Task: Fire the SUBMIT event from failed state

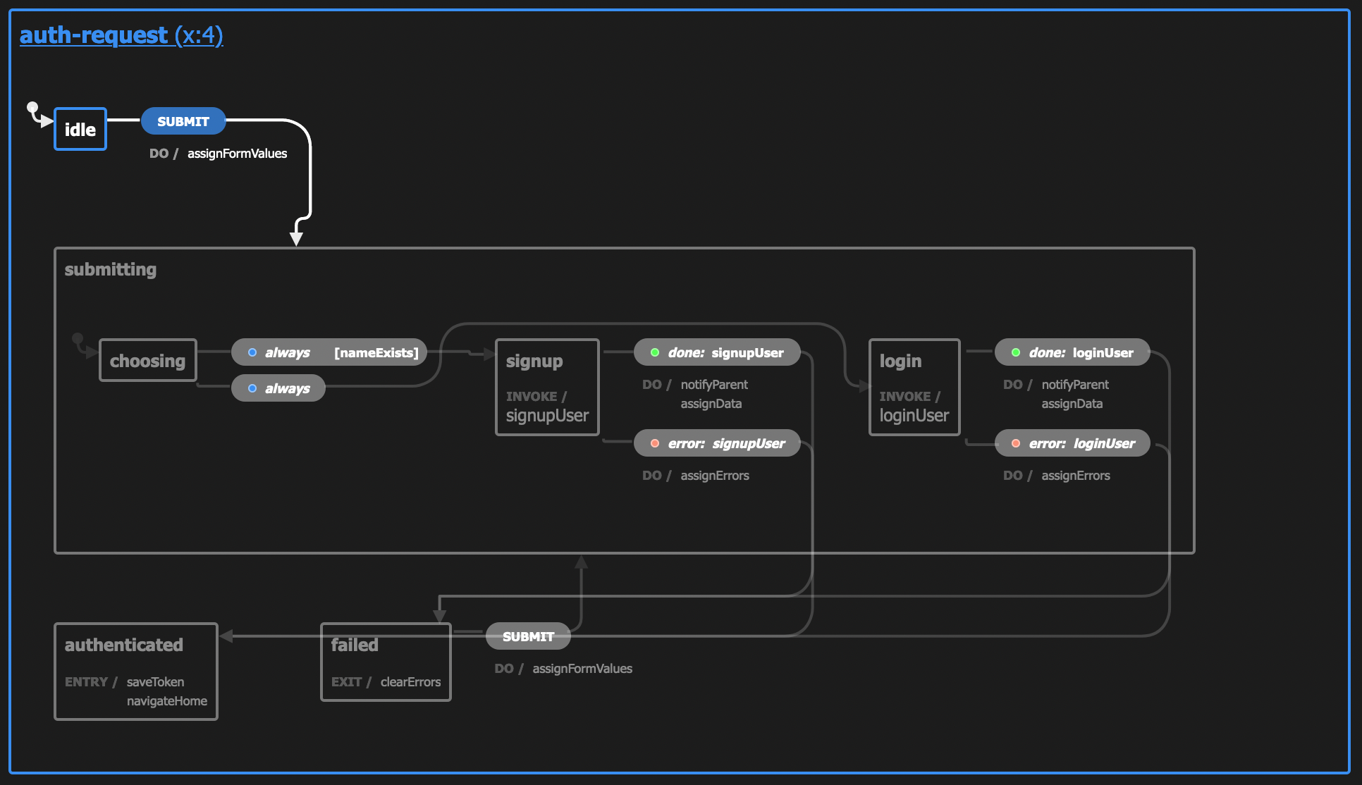Action: [528, 636]
